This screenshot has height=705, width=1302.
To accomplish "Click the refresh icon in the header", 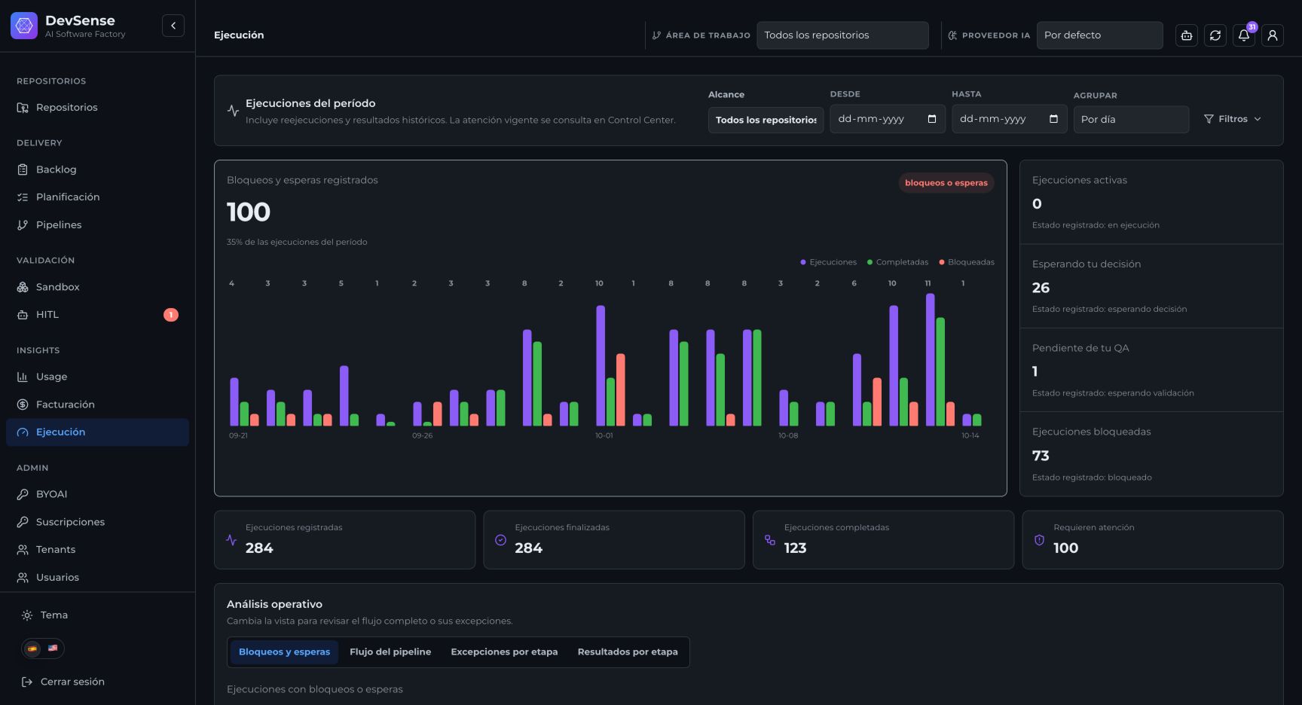I will 1215,35.
